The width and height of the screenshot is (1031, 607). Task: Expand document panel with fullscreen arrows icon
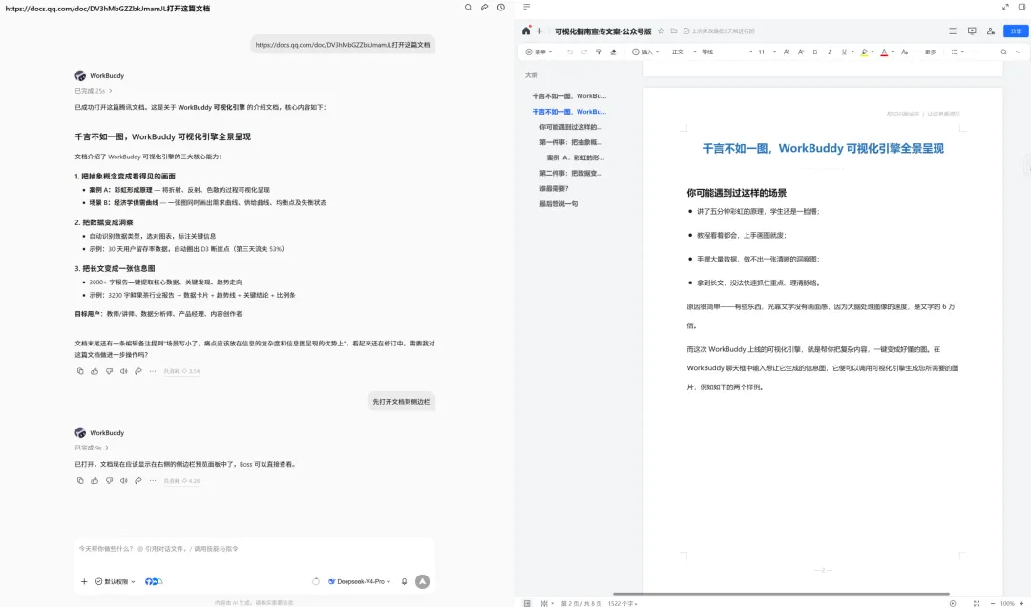[1005, 7]
